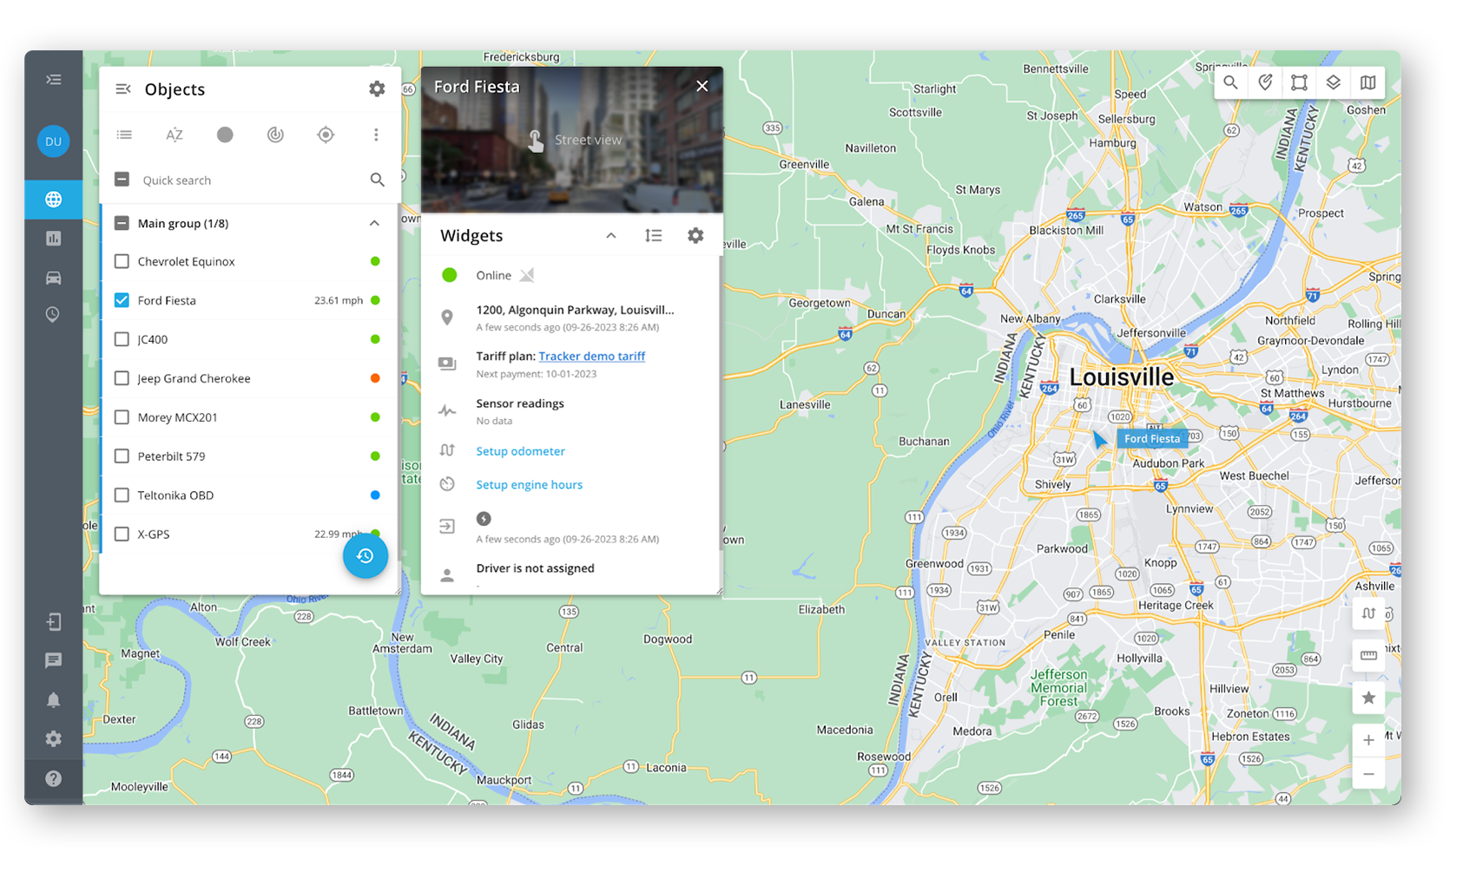Filter objects by status circle icon
The image size is (1476, 885).
point(225,134)
